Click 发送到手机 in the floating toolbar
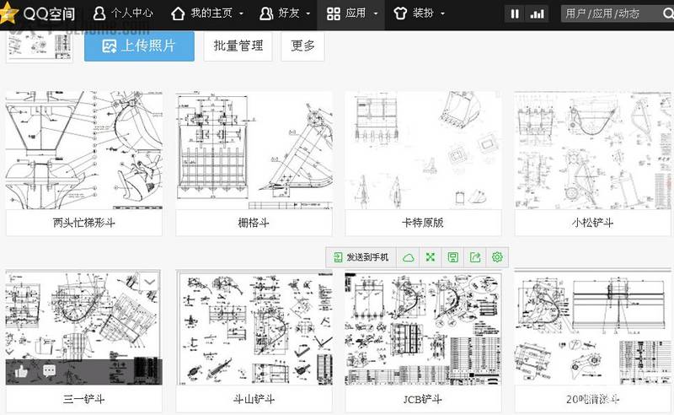The width and height of the screenshot is (674, 415). tap(361, 257)
